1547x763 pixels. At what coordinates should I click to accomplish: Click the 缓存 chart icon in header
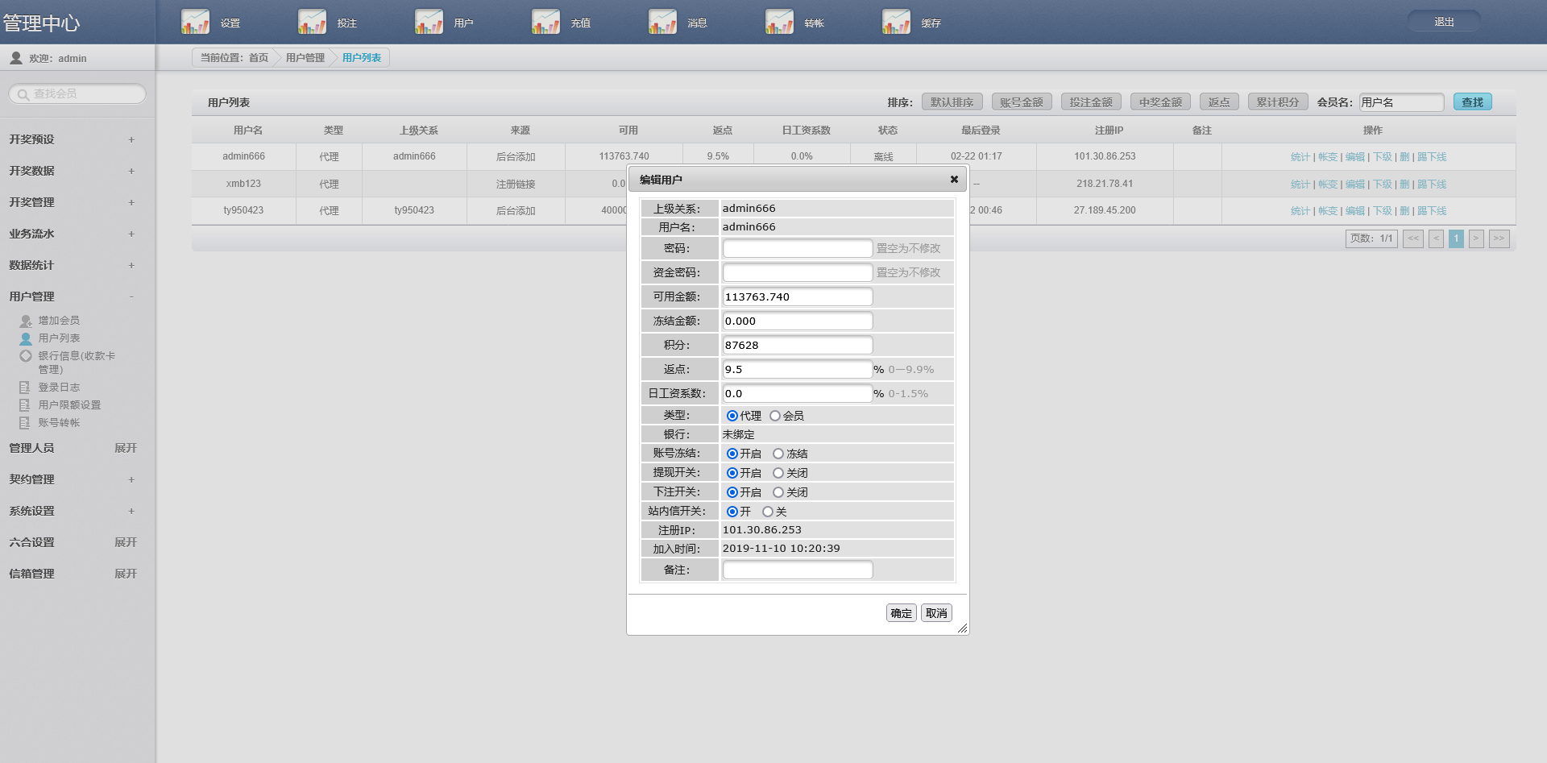tap(896, 22)
